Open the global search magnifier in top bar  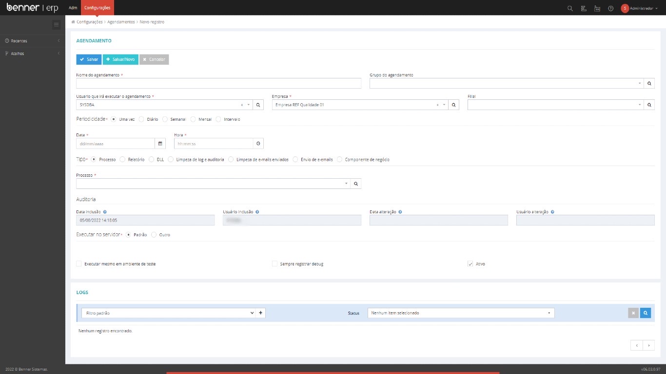pos(570,8)
